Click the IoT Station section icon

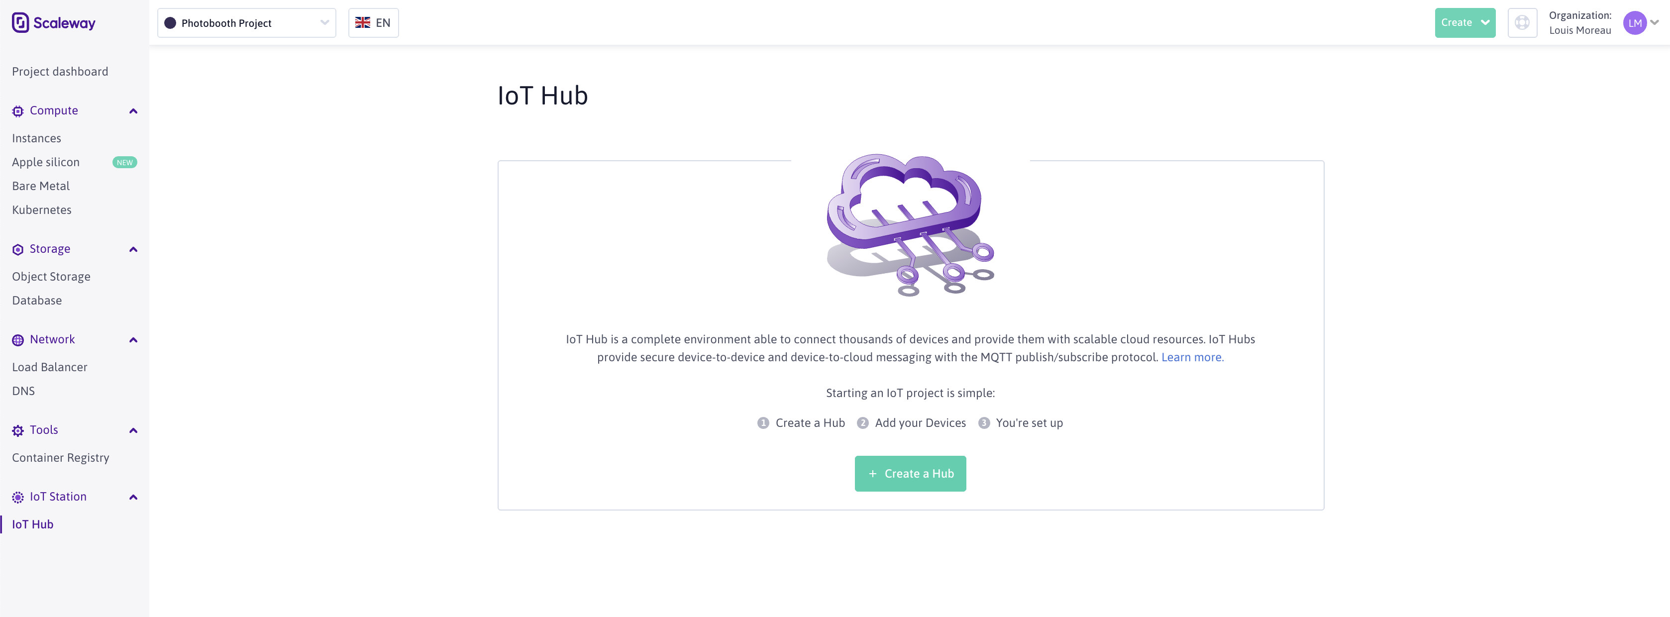17,497
